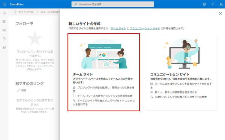Open the help question mark icon
225x140 pixels.
tap(213, 4)
